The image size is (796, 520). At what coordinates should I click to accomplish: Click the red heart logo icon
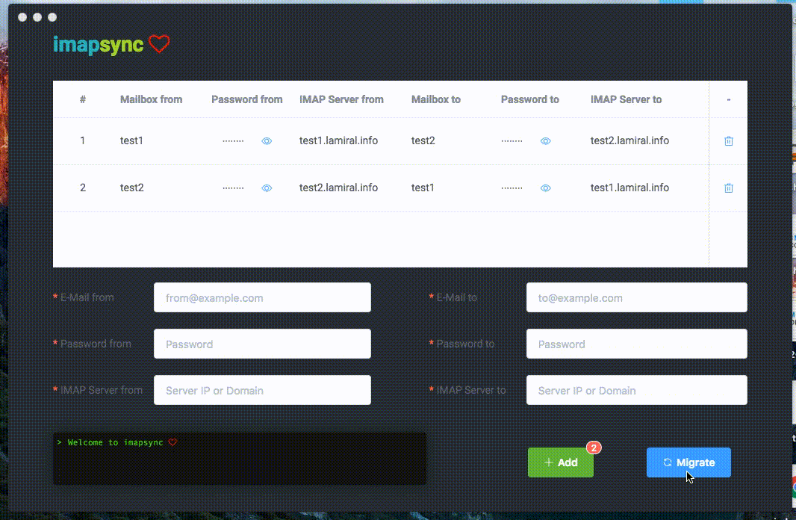159,43
